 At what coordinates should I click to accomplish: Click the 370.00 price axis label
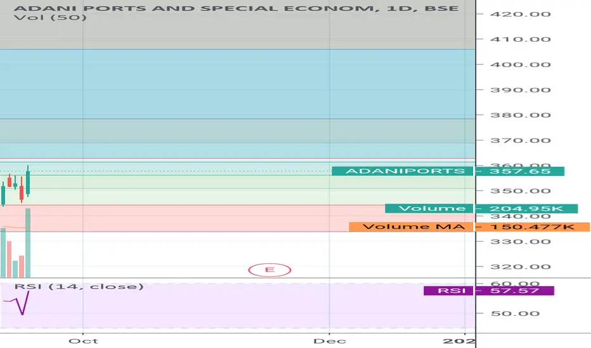[521, 140]
